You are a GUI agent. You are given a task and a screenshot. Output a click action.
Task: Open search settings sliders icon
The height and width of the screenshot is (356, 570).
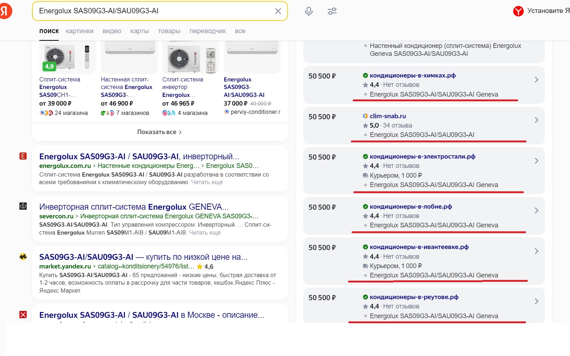[x=332, y=11]
